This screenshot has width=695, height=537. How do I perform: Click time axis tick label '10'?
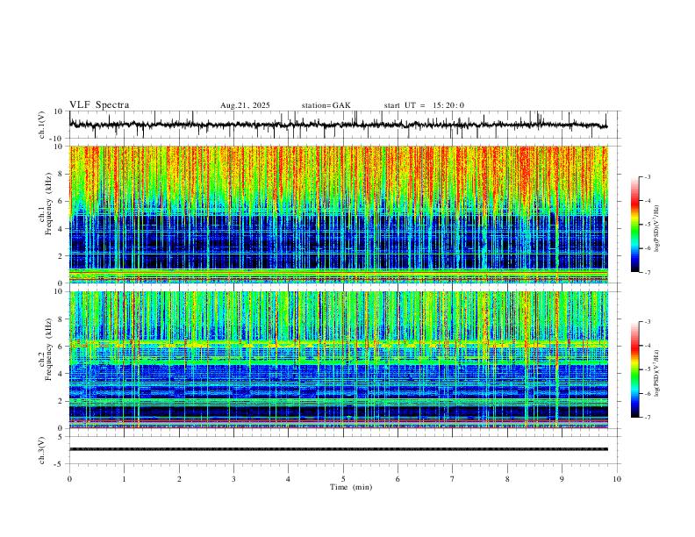coord(617,479)
